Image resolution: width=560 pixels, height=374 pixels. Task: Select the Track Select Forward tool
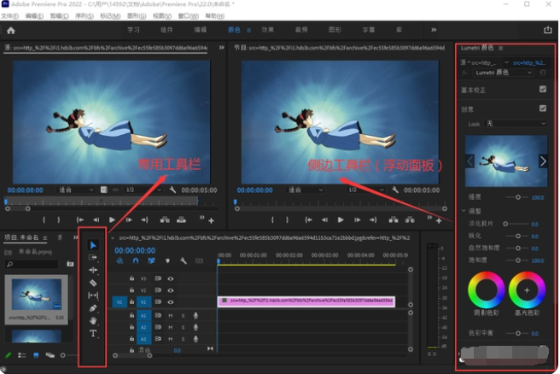(93, 258)
